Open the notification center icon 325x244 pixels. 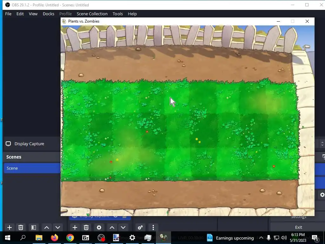pyautogui.click(x=315, y=238)
